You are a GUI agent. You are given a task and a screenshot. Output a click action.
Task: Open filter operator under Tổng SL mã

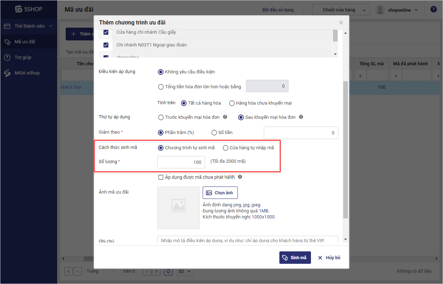coord(360,75)
